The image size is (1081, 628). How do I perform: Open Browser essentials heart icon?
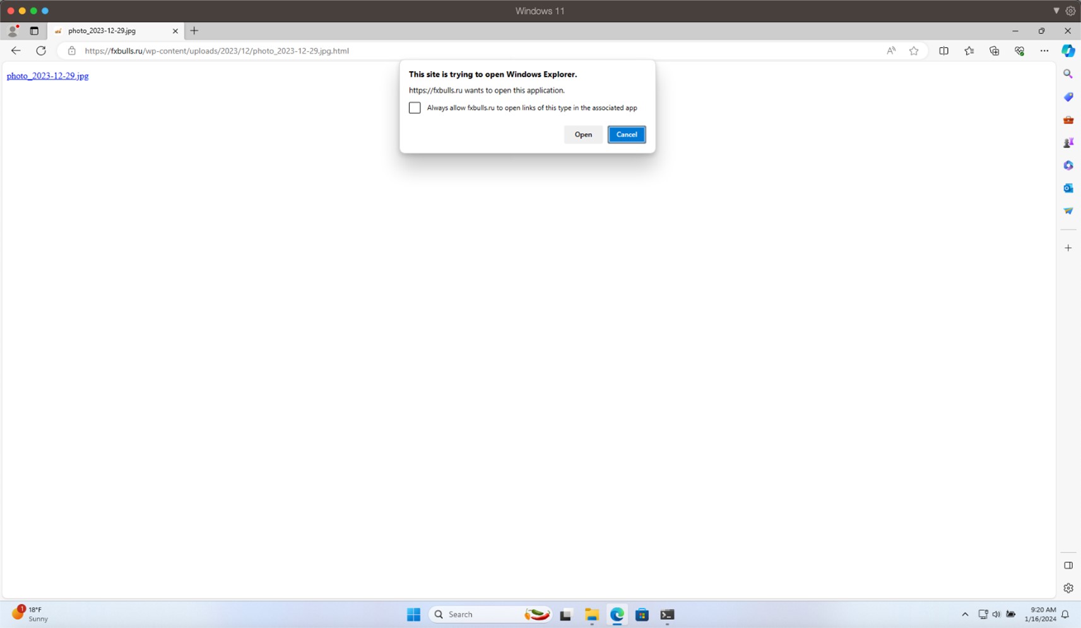1019,50
